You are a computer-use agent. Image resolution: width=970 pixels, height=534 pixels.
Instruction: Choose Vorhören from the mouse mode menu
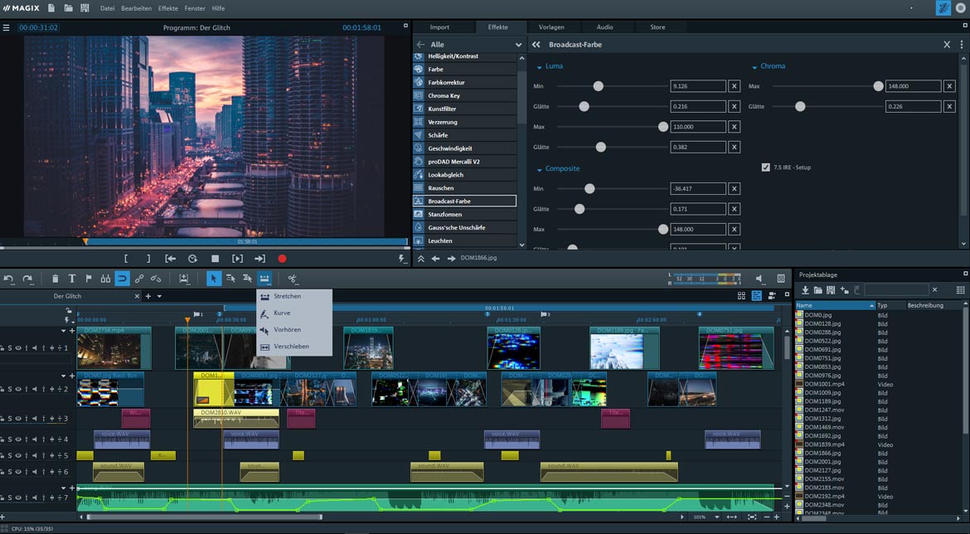pyautogui.click(x=294, y=330)
